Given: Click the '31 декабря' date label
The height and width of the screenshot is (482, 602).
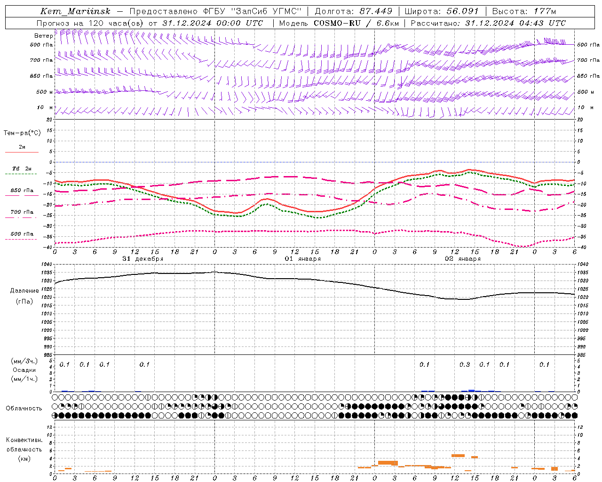Looking at the screenshot, I should pyautogui.click(x=143, y=259).
